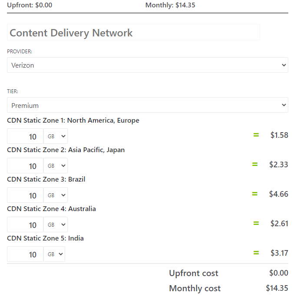Image resolution: width=297 pixels, height=296 pixels.
Task: Click the green equals icon beside $3.17
Action: (x=256, y=253)
